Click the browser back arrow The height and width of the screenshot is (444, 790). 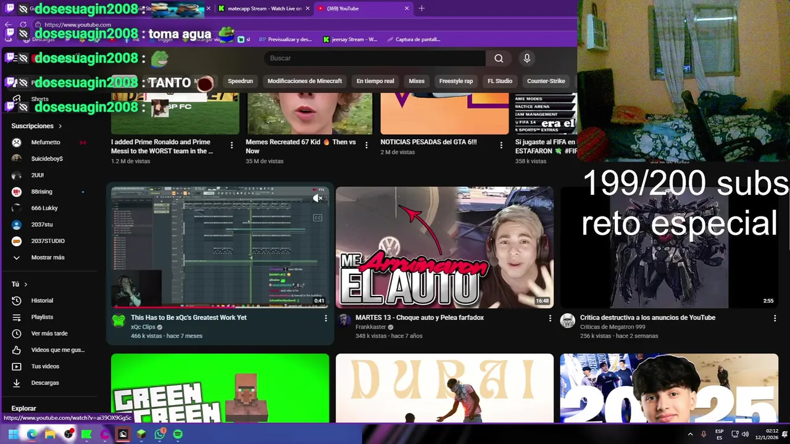tap(9, 25)
